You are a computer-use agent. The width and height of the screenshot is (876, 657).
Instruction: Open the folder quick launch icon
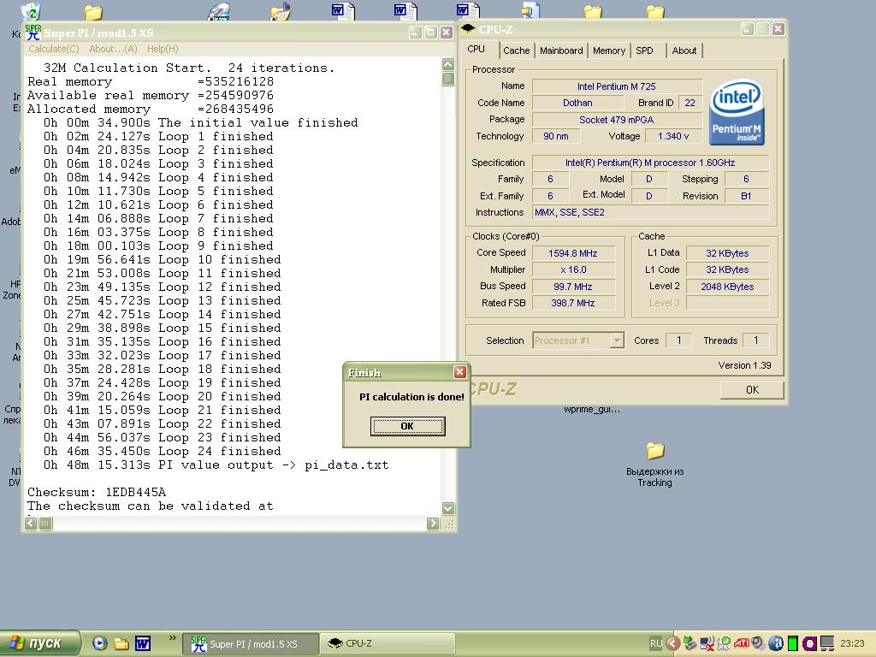click(x=121, y=643)
